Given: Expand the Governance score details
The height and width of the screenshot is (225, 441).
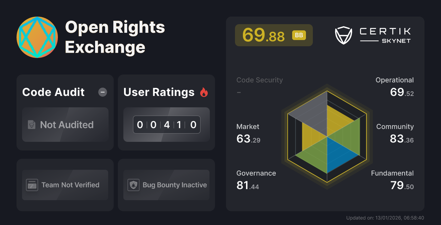Looking at the screenshot, I should pos(256,179).
